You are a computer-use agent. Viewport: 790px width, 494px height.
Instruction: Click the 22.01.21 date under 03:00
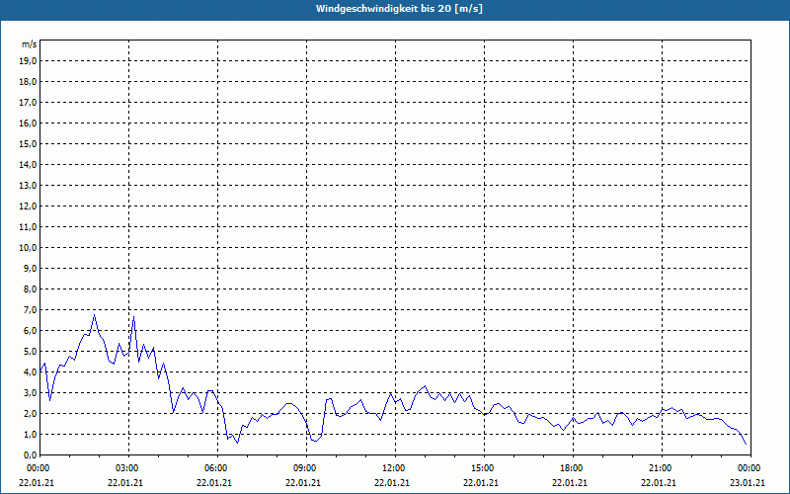(125, 482)
